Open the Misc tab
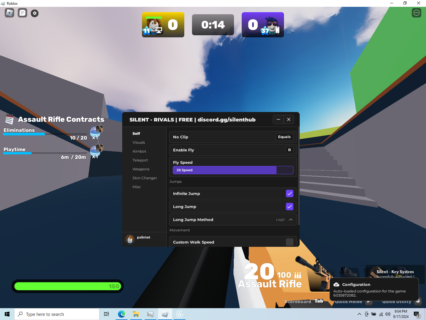This screenshot has width=426, height=320. click(x=137, y=187)
